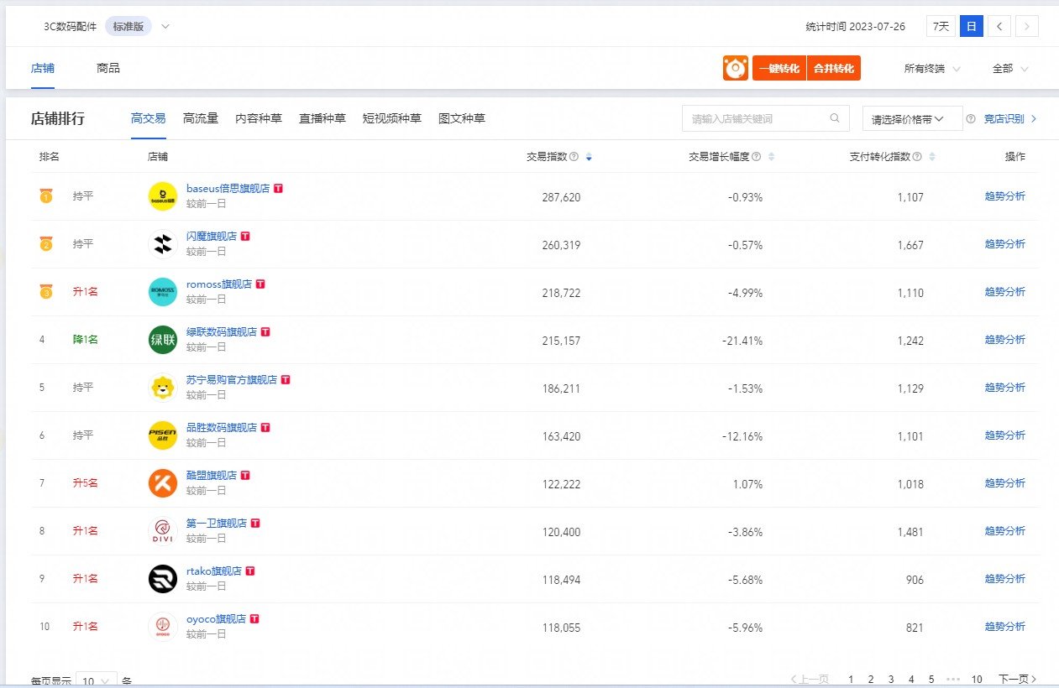Image resolution: width=1059 pixels, height=688 pixels.
Task: Open the 苏宁易购官方旗舰店 store link
Action: [x=232, y=380]
